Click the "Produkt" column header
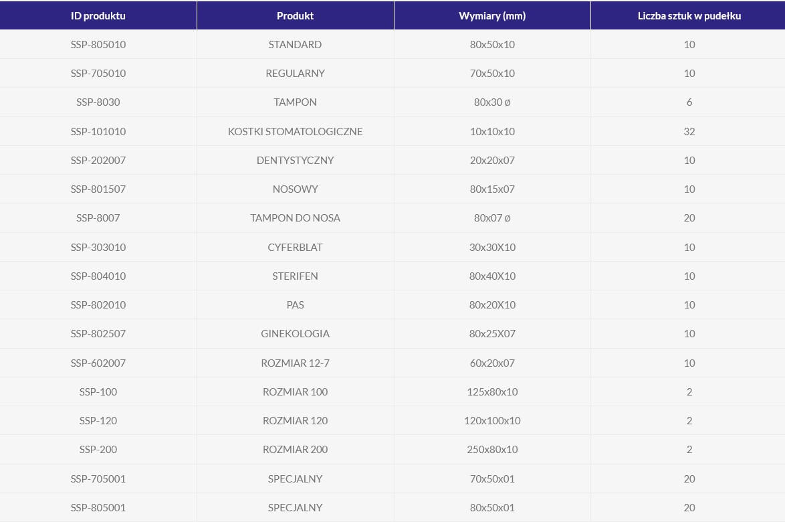This screenshot has height=522, width=785. pos(295,15)
